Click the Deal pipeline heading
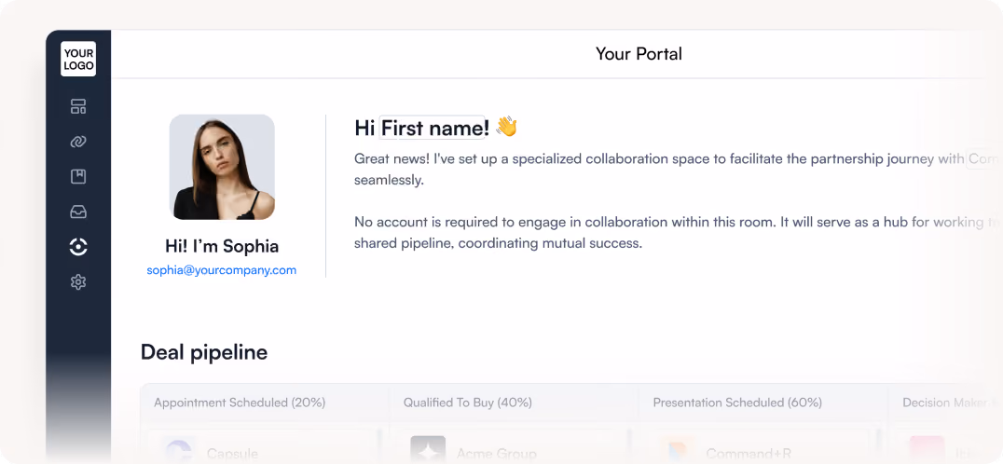 (204, 352)
